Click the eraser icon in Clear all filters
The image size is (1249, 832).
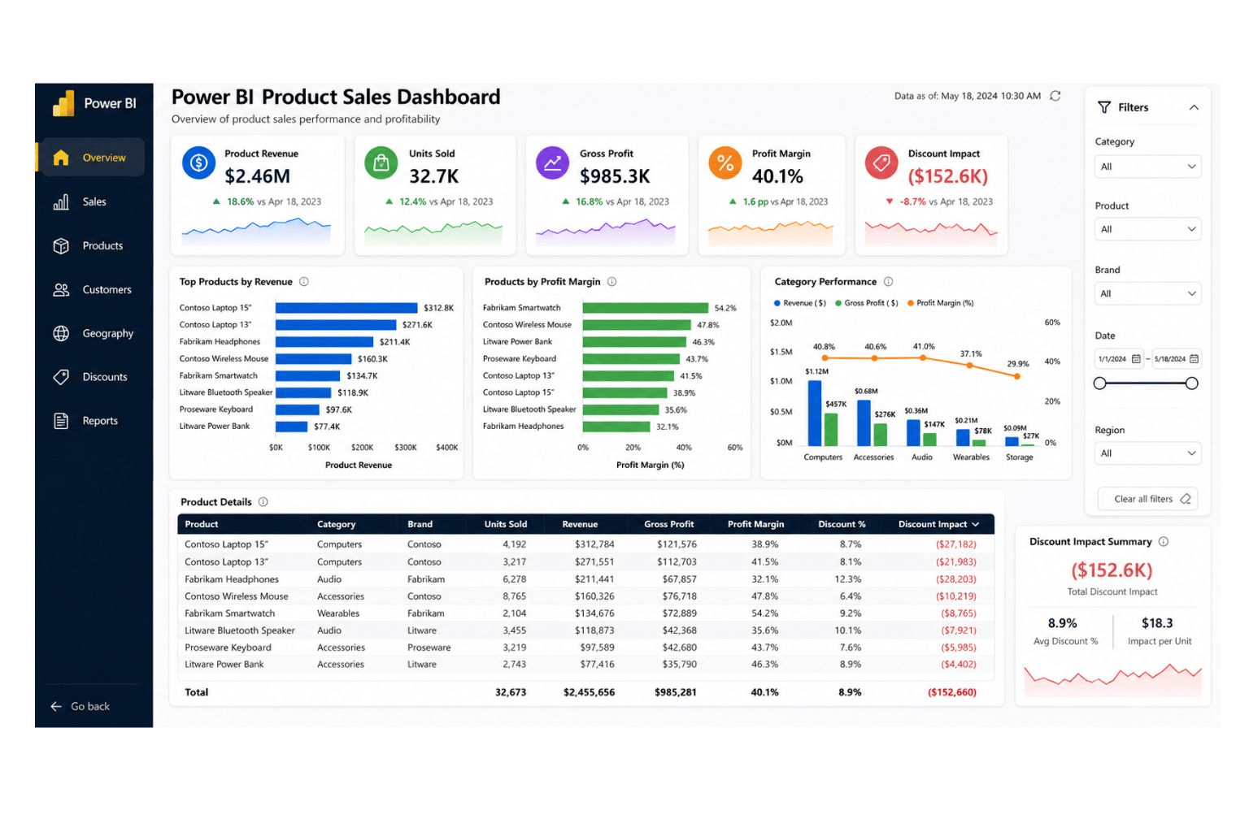1186,499
